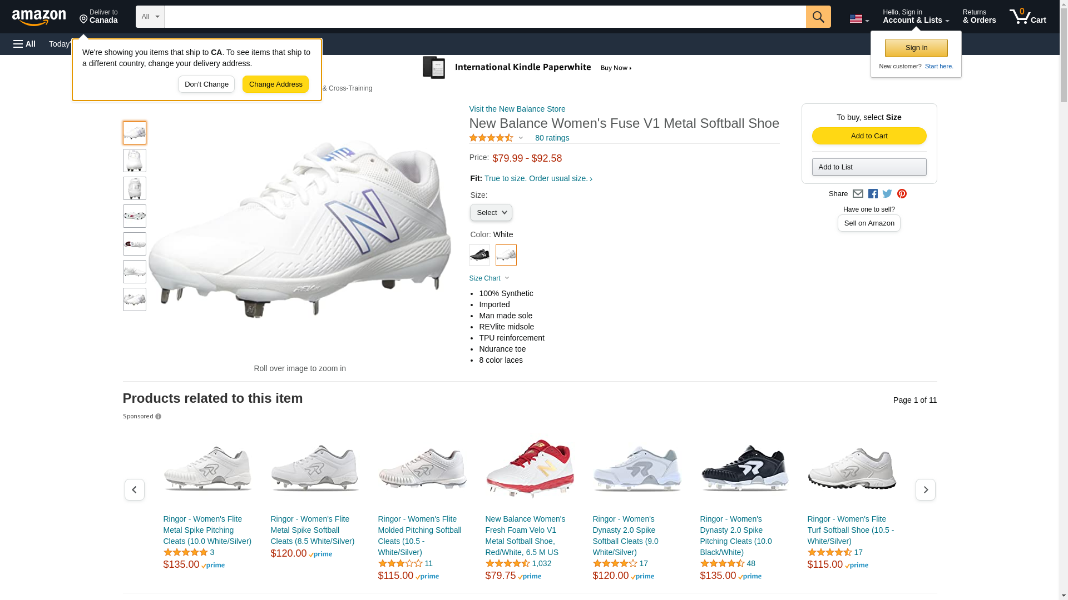1068x600 pixels.
Task: Open the country flag language selector
Action: pyautogui.click(x=859, y=19)
